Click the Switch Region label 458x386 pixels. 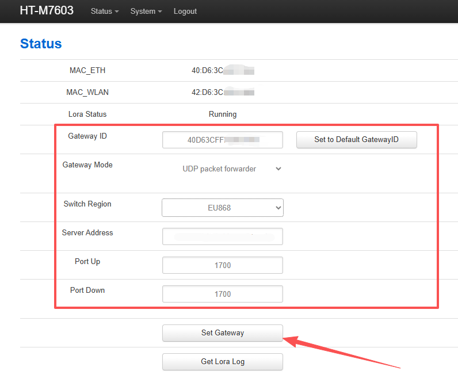pyautogui.click(x=87, y=204)
